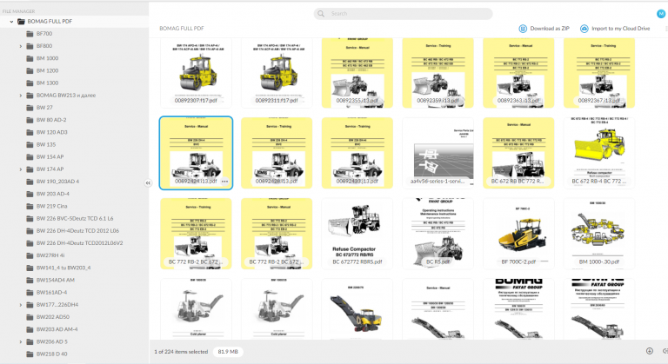
Task: Select the BF 700C-2.pdf file
Action: (x=518, y=234)
